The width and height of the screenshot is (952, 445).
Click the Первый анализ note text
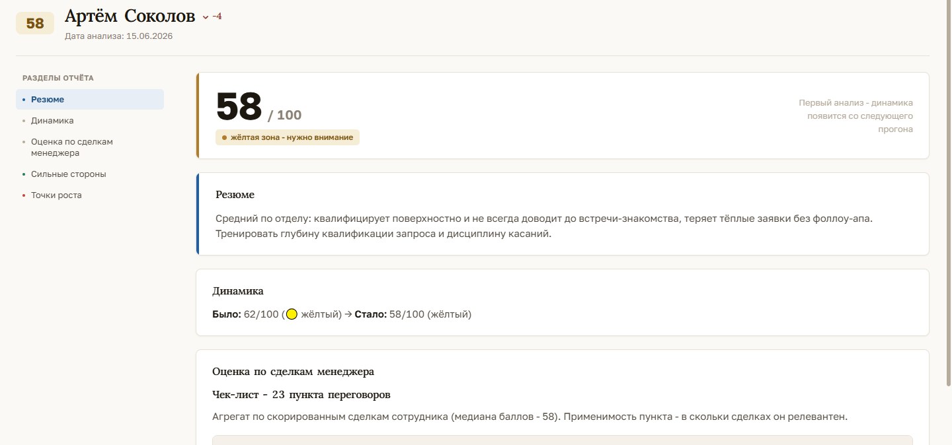pos(856,116)
